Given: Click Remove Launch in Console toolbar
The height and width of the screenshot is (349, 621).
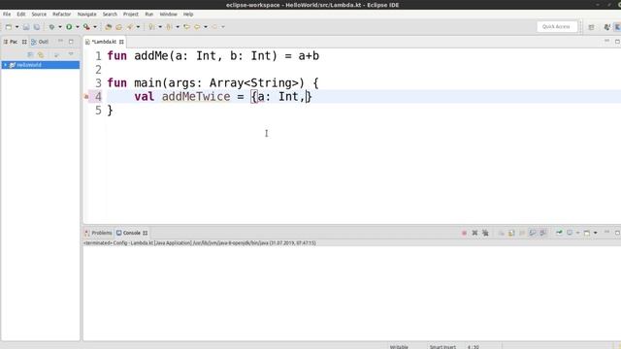Looking at the screenshot, I should tap(474, 233).
